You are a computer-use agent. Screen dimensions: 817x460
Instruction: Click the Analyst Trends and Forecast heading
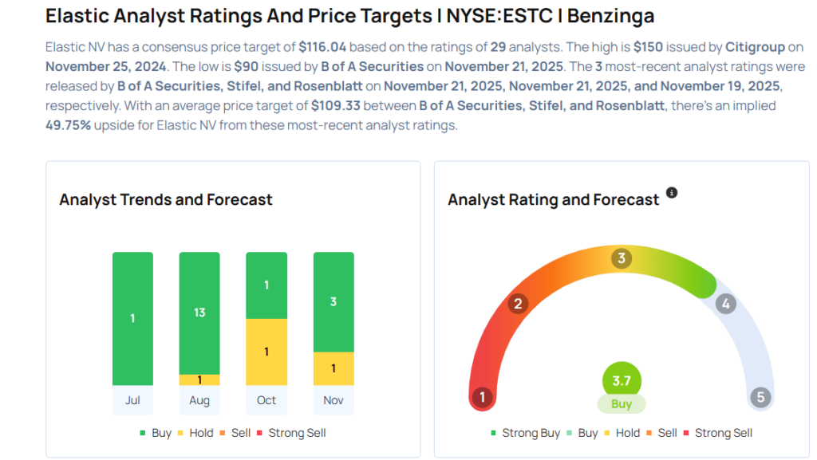[166, 200]
